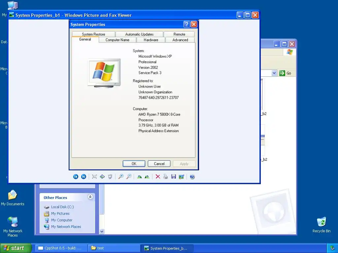Open My Pictures from Other Places
This screenshot has height=253, width=338.
60,213
